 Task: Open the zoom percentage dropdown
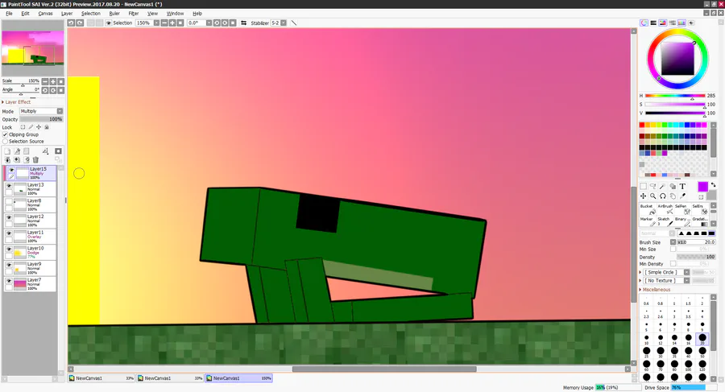(x=156, y=23)
